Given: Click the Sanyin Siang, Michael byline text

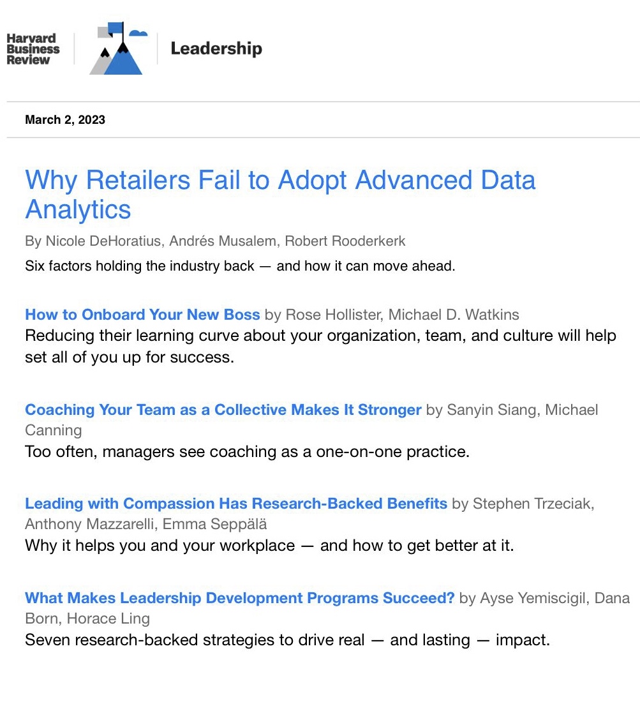Looking at the screenshot, I should [523, 410].
